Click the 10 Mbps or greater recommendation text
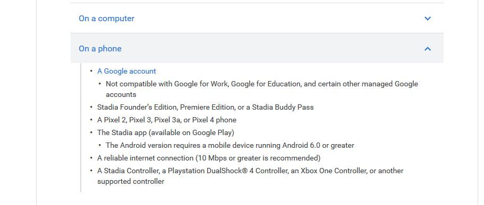Screen dimensions: 484x205 pos(258,158)
